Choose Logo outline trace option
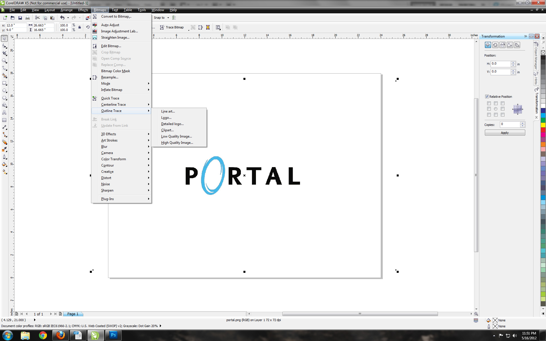 (179, 118)
